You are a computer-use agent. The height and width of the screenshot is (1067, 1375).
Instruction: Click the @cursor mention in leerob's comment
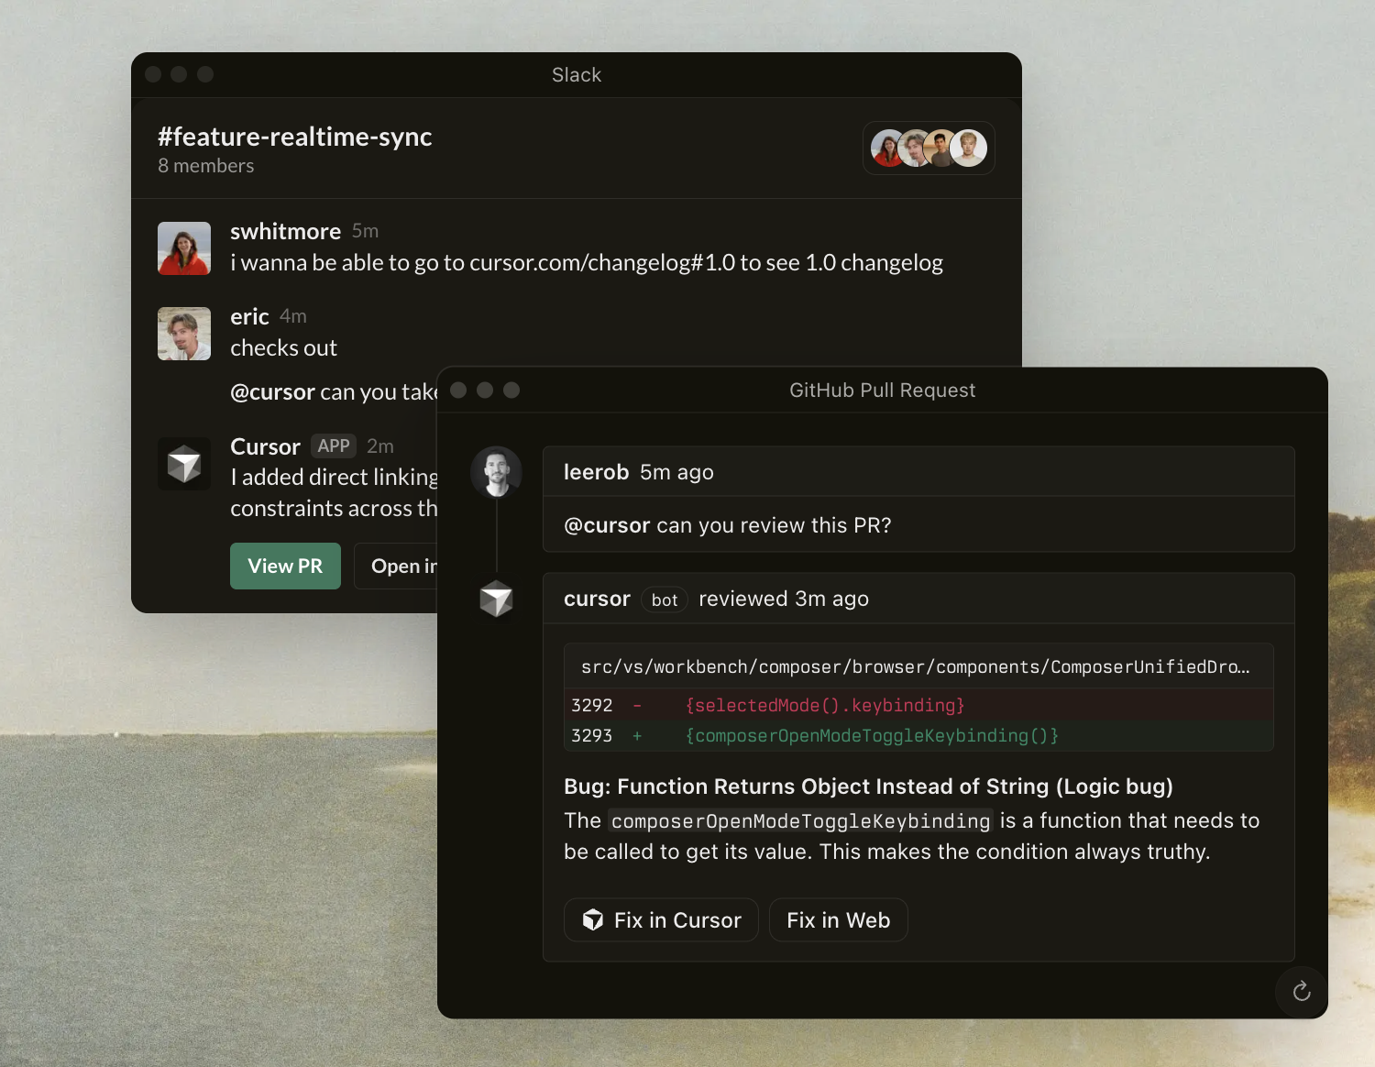click(607, 525)
